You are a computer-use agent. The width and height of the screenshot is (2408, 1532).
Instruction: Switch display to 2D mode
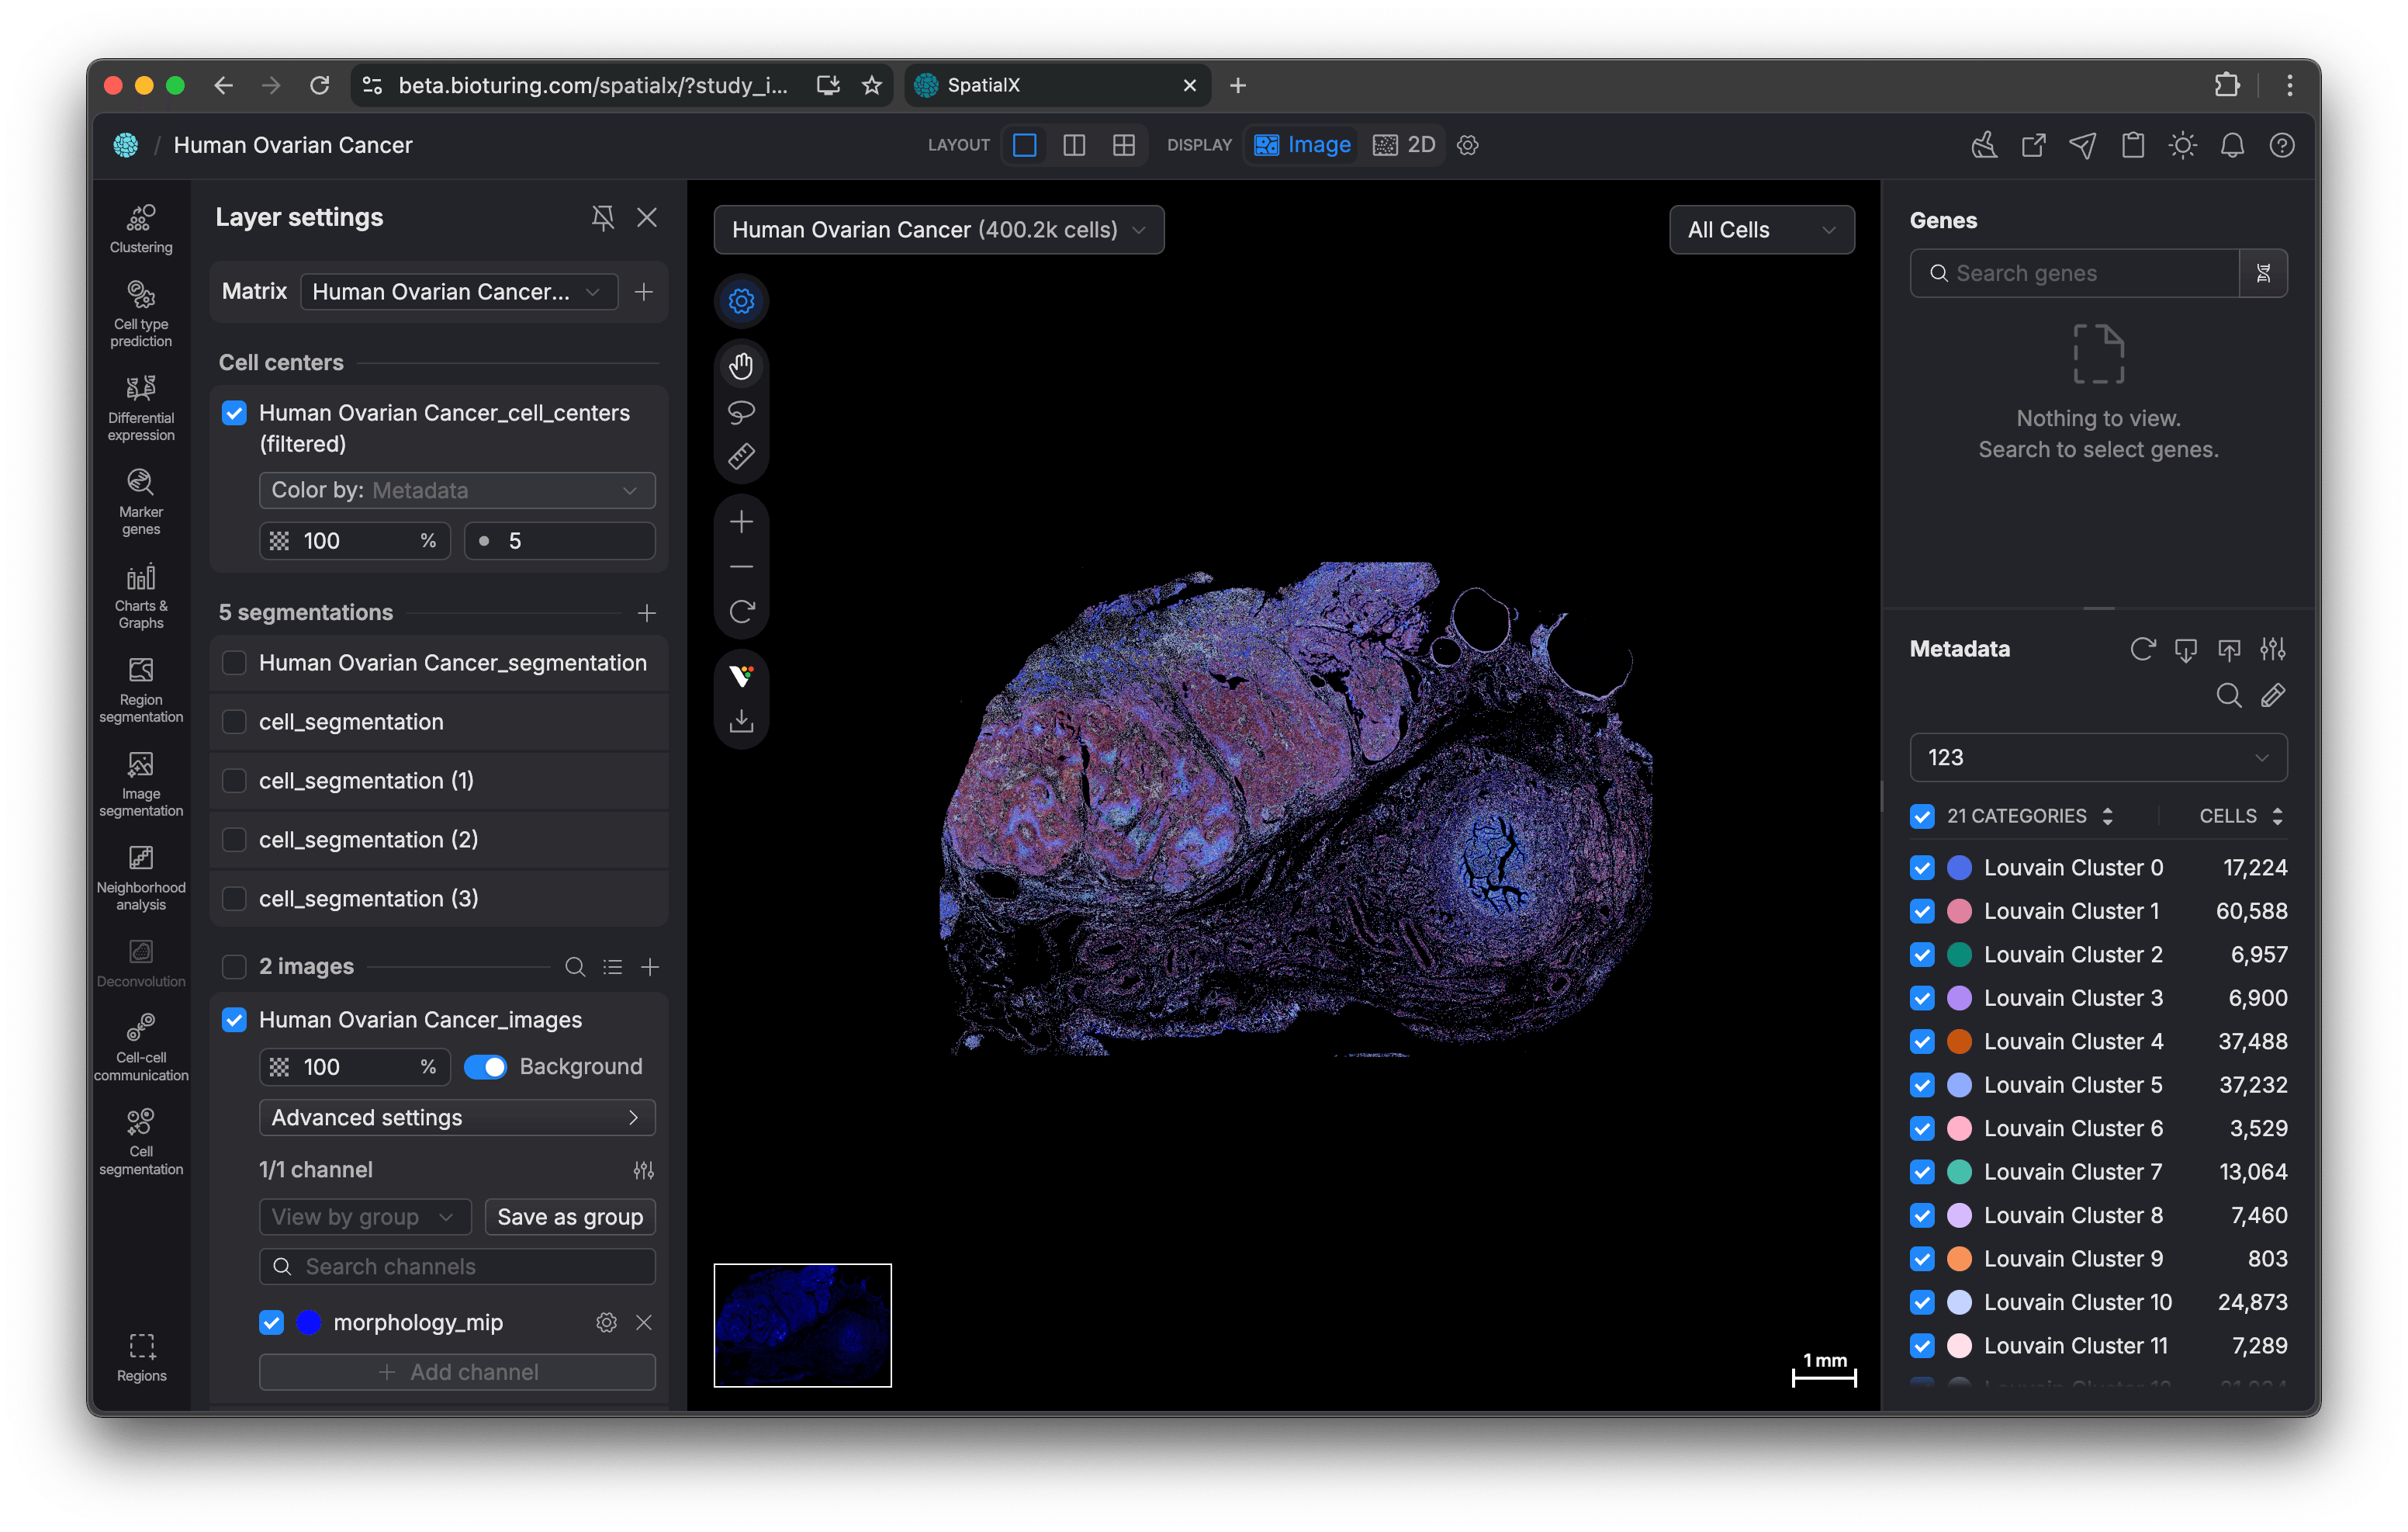(1405, 145)
